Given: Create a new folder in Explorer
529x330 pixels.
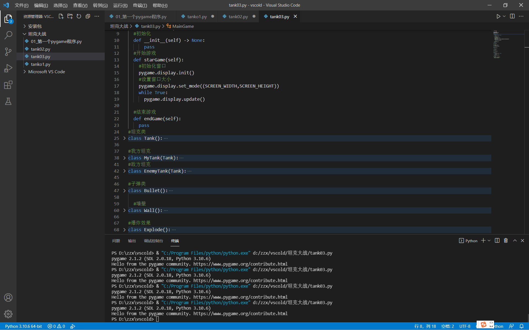Looking at the screenshot, I should tap(70, 17).
